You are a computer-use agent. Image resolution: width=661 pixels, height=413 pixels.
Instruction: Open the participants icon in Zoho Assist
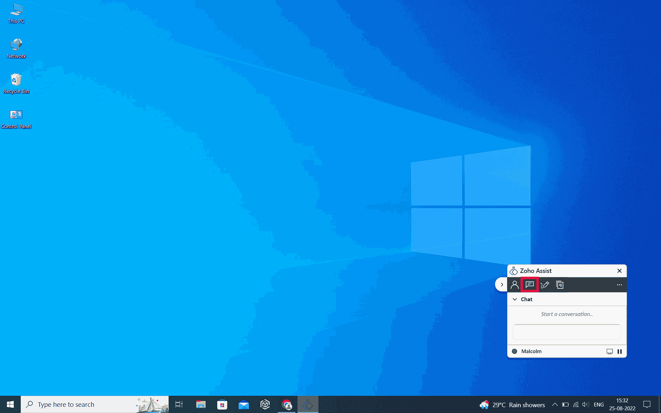coord(514,285)
